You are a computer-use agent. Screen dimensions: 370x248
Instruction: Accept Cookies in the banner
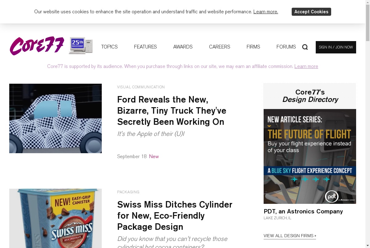coord(311,12)
